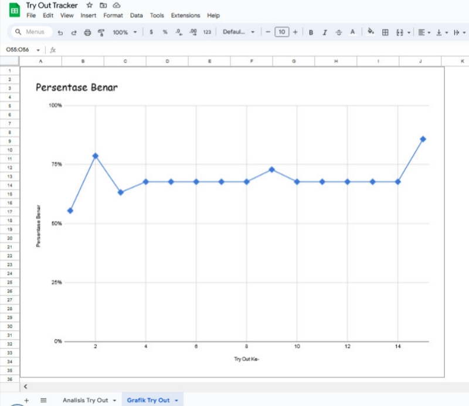Image resolution: width=469 pixels, height=406 pixels.
Task: Open Grafik Try Out tab options arrow
Action: [176, 400]
